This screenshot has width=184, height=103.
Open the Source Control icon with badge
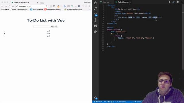[x=95, y=14]
